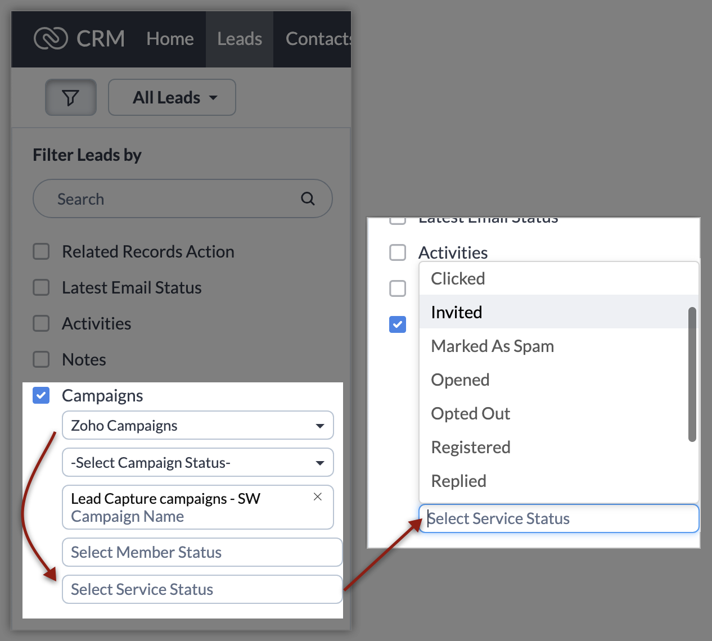Click the Campaign Name field

pos(198,507)
